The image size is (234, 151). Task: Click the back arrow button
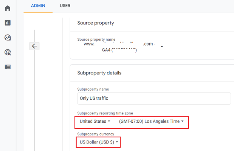(34, 46)
